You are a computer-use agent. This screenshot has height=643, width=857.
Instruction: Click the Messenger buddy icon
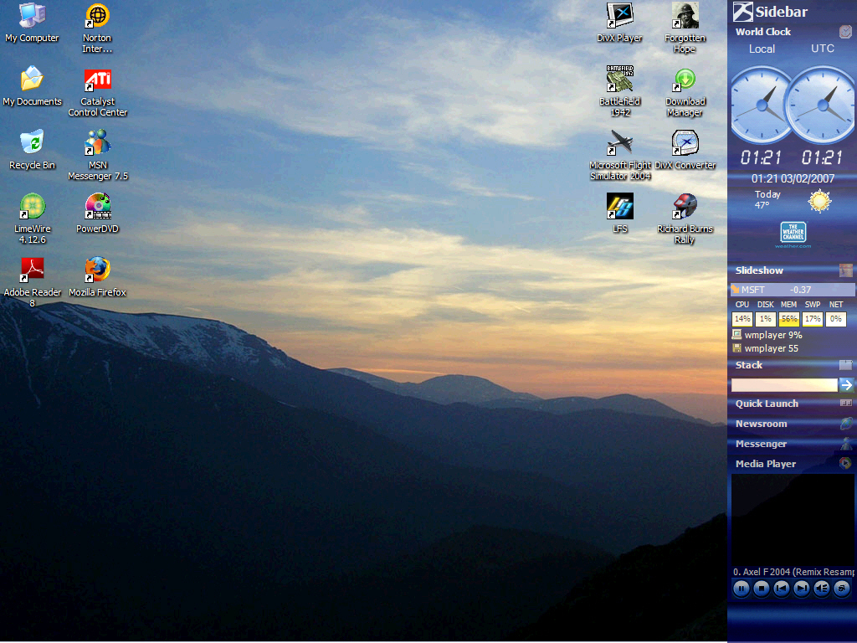pos(845,444)
